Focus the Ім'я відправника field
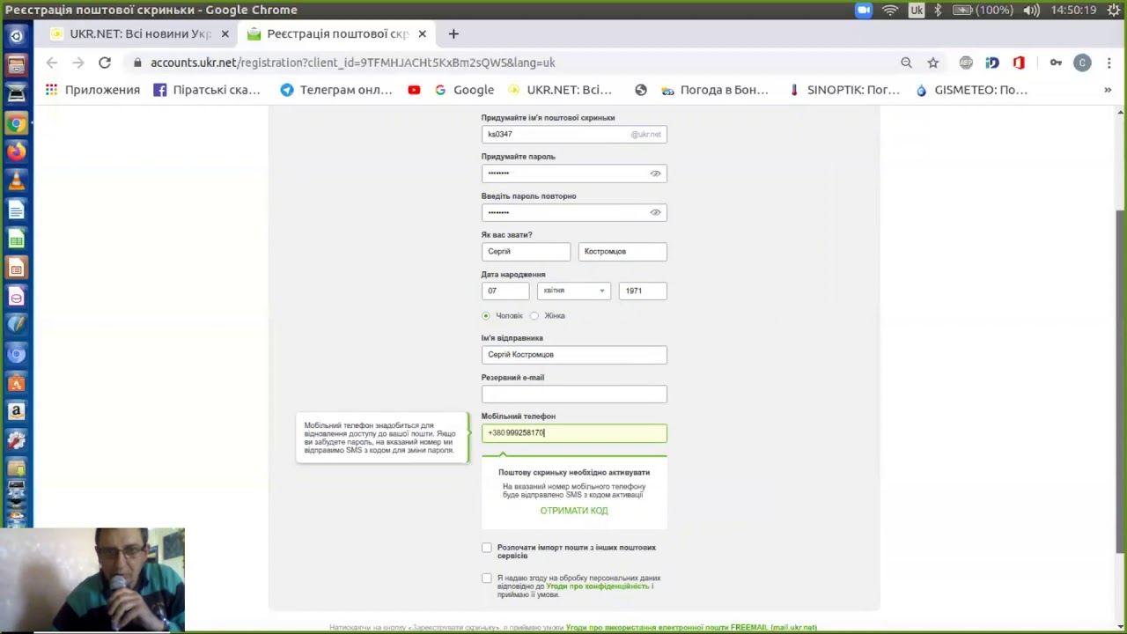The image size is (1127, 634). click(574, 355)
